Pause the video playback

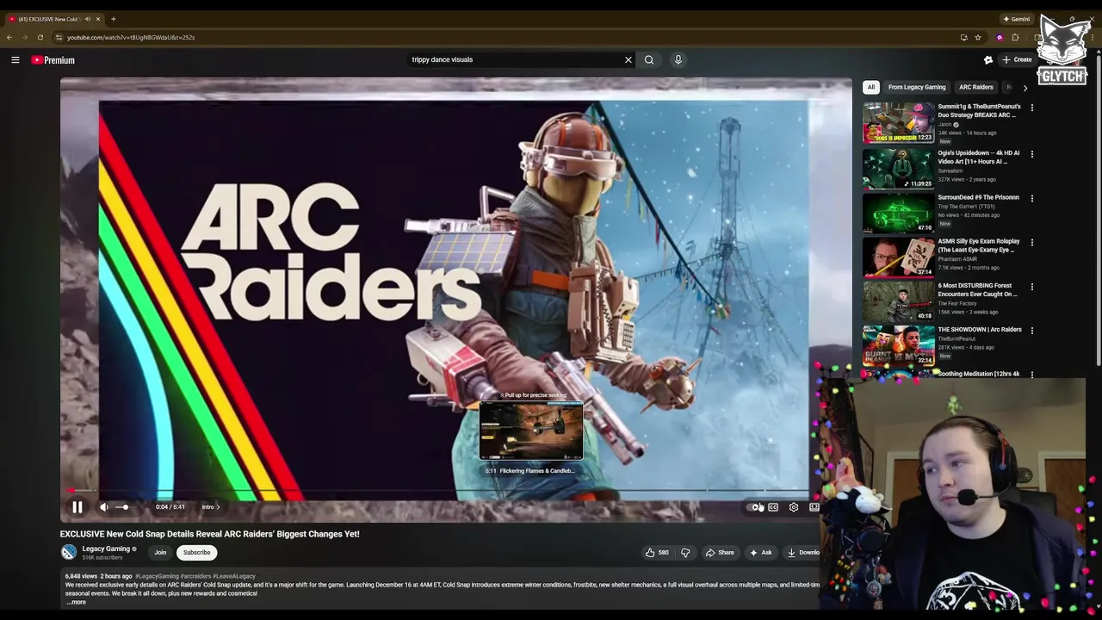77,507
